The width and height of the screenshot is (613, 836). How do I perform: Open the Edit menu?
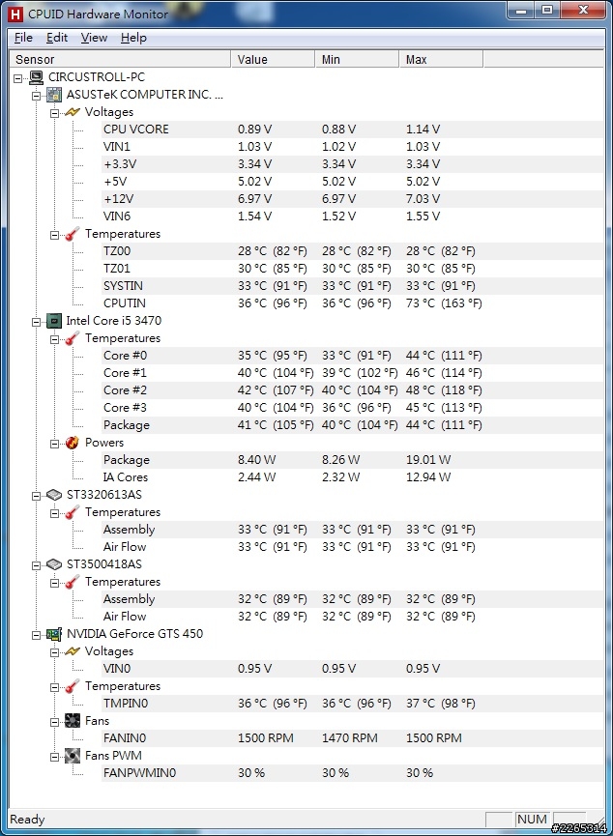(56, 38)
